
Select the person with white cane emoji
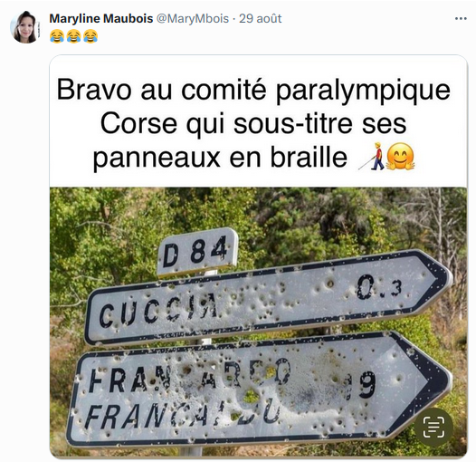coord(372,156)
